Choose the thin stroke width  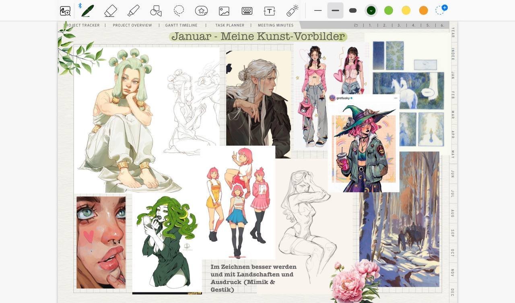318,10
